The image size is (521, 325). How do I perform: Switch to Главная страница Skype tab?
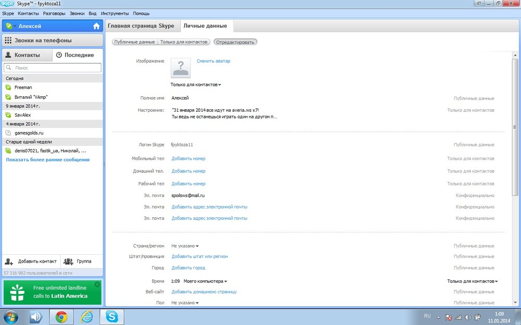click(141, 26)
